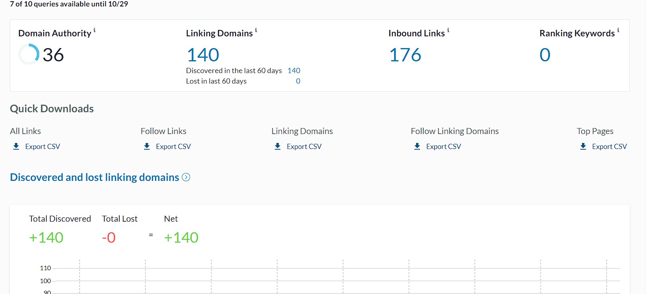Click download icon under All Links

tap(16, 146)
